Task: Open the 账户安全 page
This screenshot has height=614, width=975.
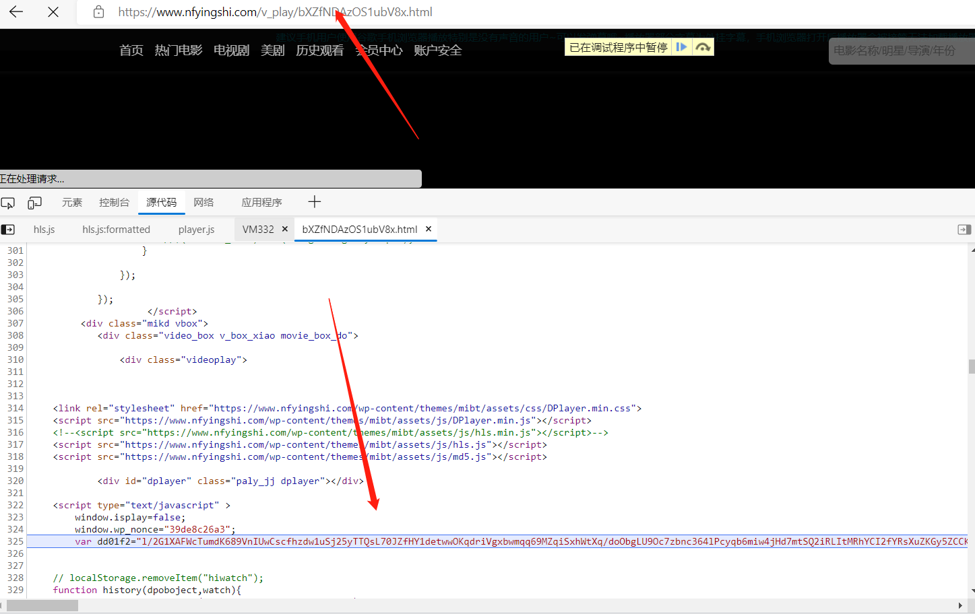Action: click(438, 50)
